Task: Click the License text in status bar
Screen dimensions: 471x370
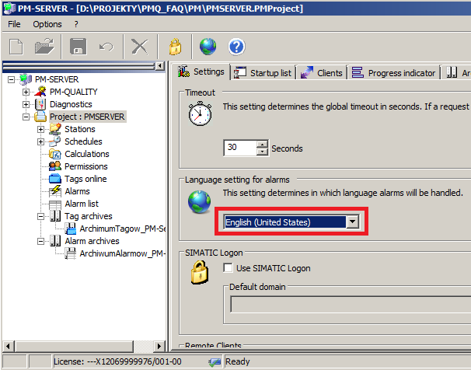Action: (x=117, y=361)
